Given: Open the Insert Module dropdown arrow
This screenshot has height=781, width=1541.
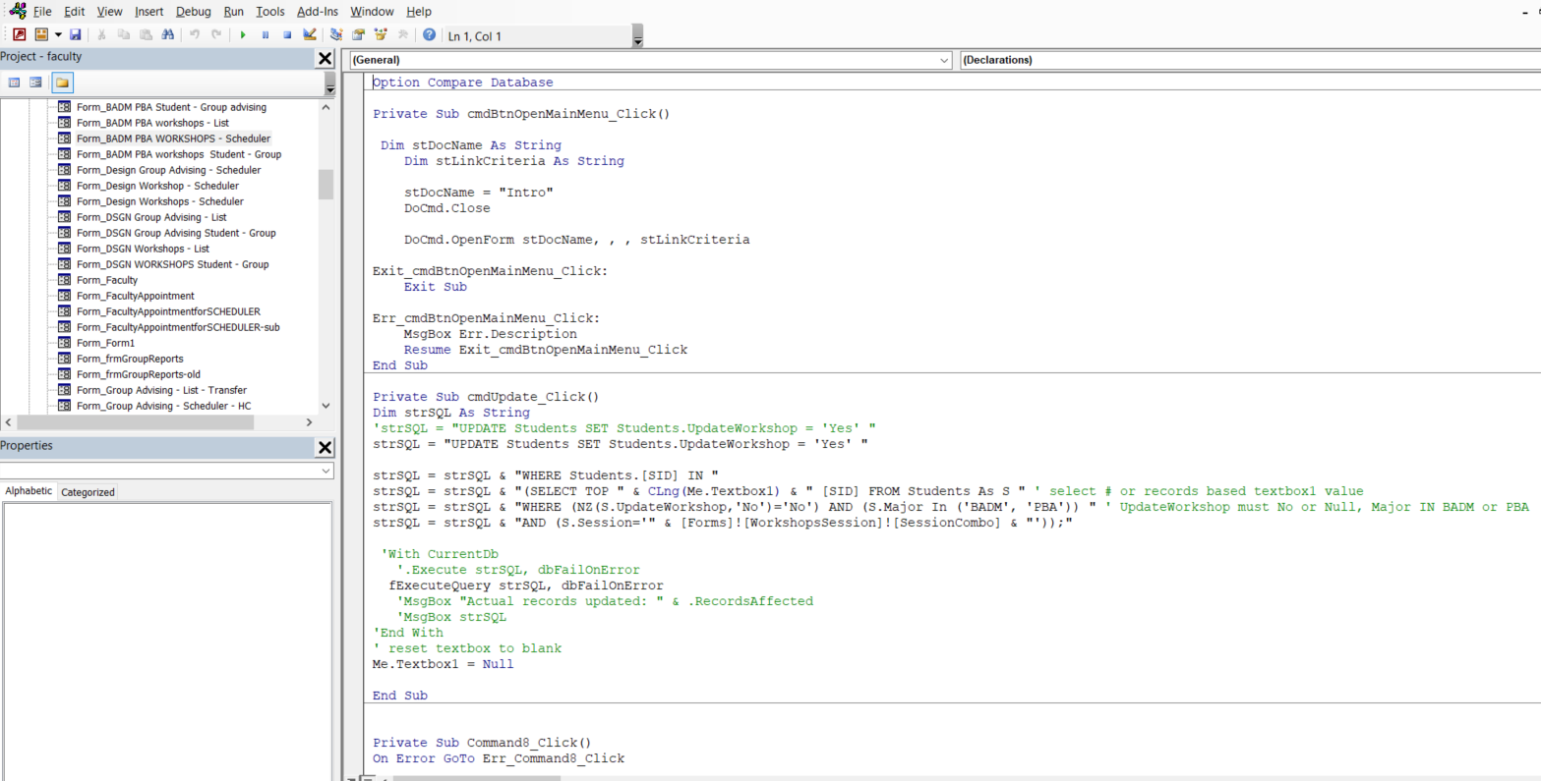Looking at the screenshot, I should point(58,34).
